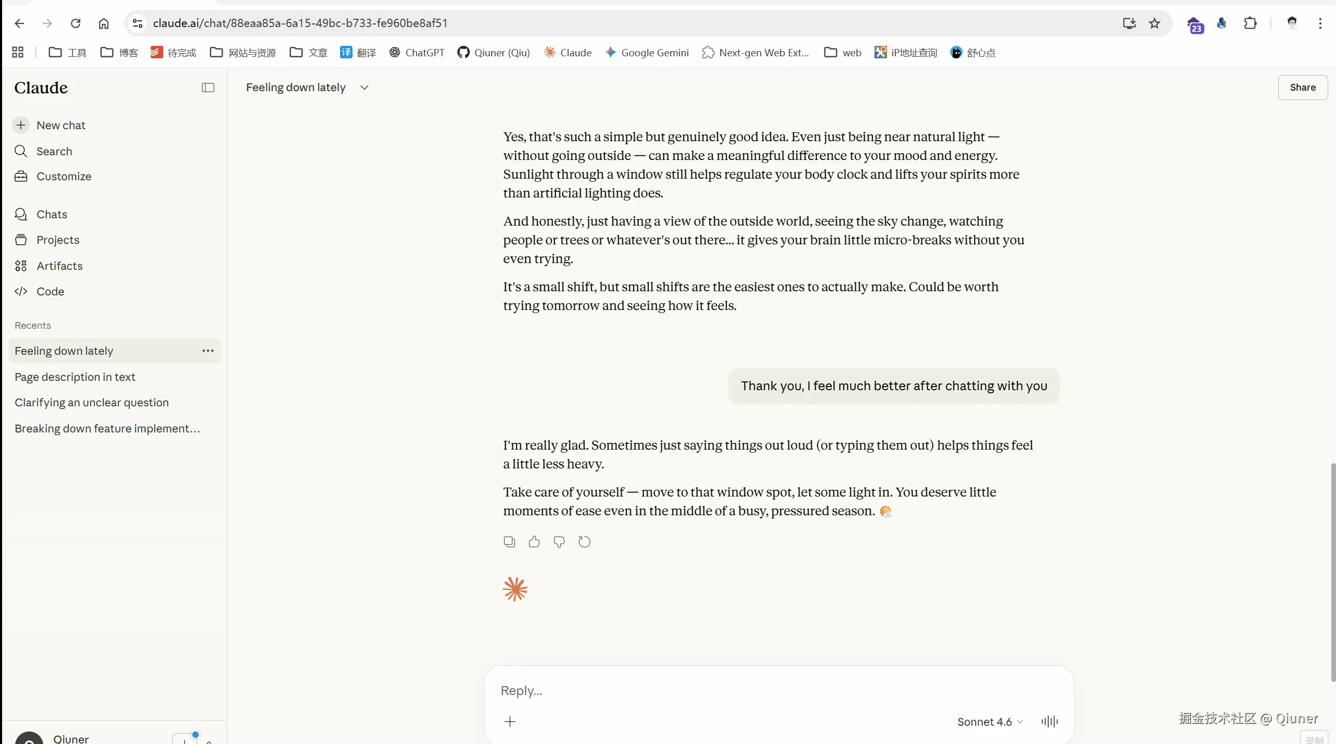Click the Share button
The height and width of the screenshot is (744, 1336).
tap(1303, 88)
